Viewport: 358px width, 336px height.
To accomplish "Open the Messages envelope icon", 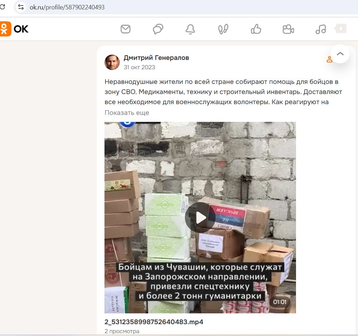I will click(125, 29).
